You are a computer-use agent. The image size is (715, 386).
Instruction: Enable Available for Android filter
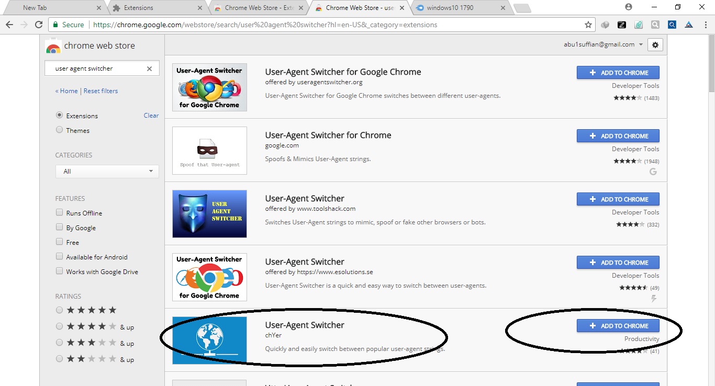[x=59, y=256]
